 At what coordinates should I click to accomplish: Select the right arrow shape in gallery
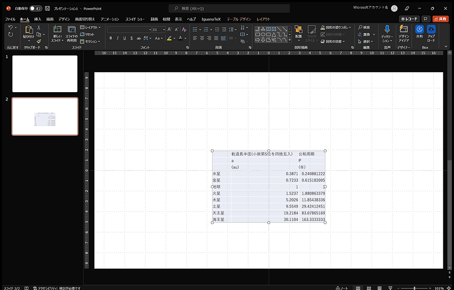coord(258,40)
